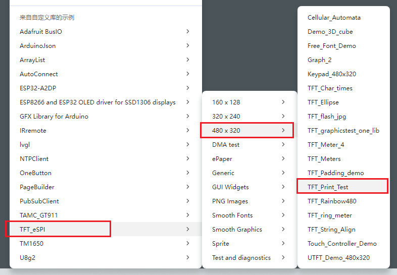The height and width of the screenshot is (275, 397).
Task: Select ESP32-A2DP library entry
Action: 106,88
